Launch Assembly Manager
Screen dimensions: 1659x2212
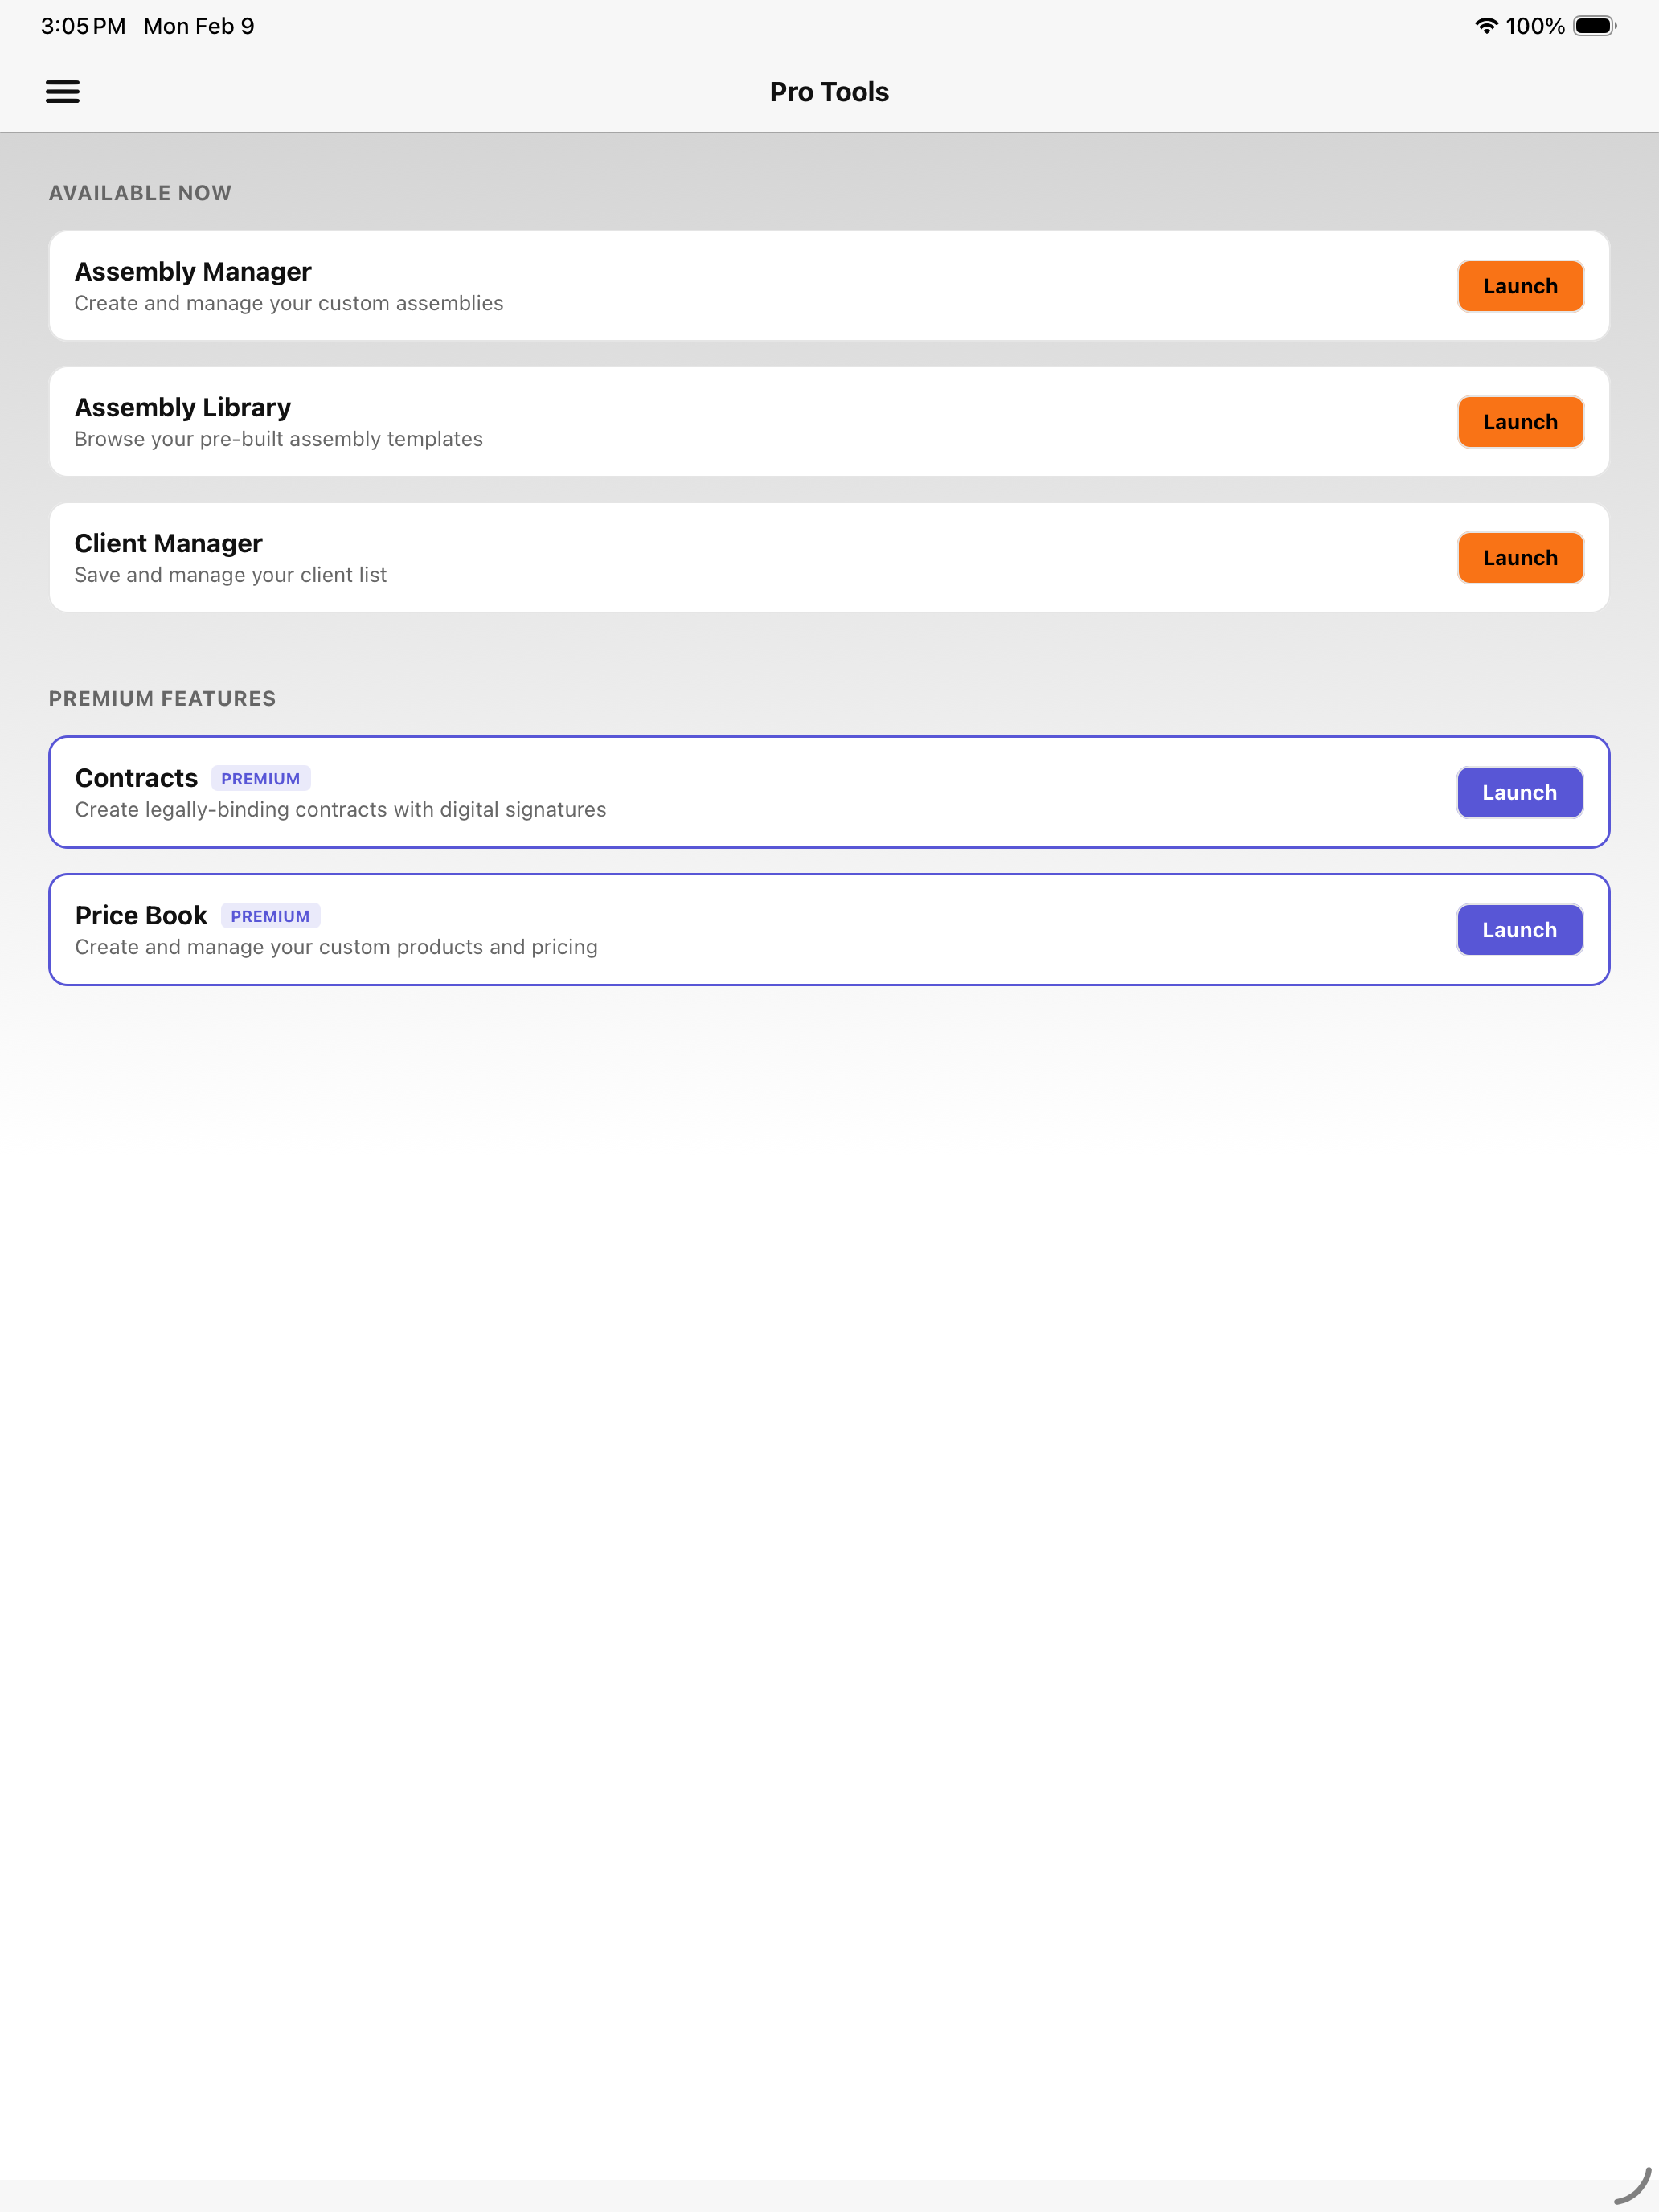click(x=1519, y=286)
